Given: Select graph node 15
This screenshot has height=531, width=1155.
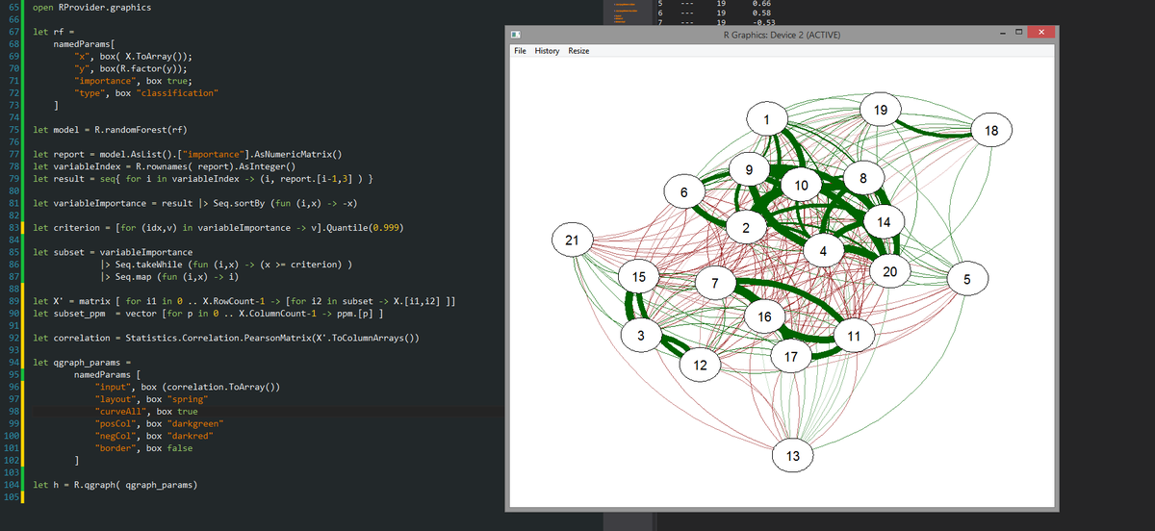Looking at the screenshot, I should tap(638, 277).
